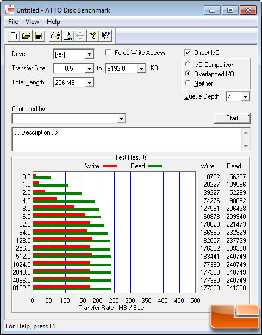Uncheck the Direct I/O checkbox
The image size is (262, 335).
(188, 52)
